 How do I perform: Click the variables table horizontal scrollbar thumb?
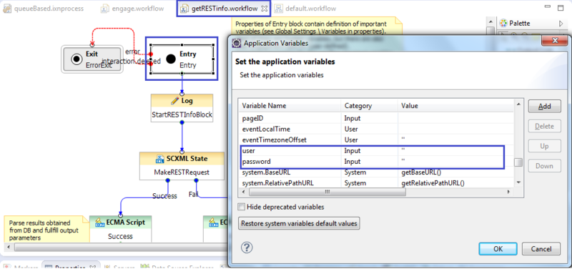tap(327, 192)
